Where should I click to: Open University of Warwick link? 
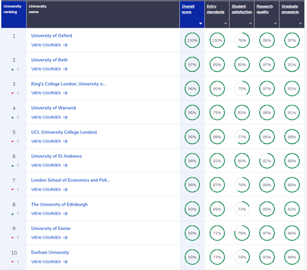(x=53, y=108)
